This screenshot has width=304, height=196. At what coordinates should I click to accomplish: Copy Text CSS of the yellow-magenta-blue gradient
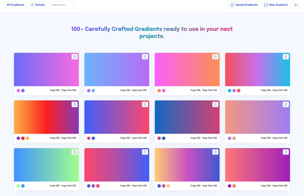pos(210,186)
